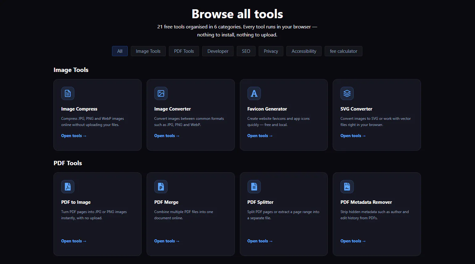This screenshot has width=475, height=264.
Task: Open tools link under Image Converter
Action: pos(167,136)
